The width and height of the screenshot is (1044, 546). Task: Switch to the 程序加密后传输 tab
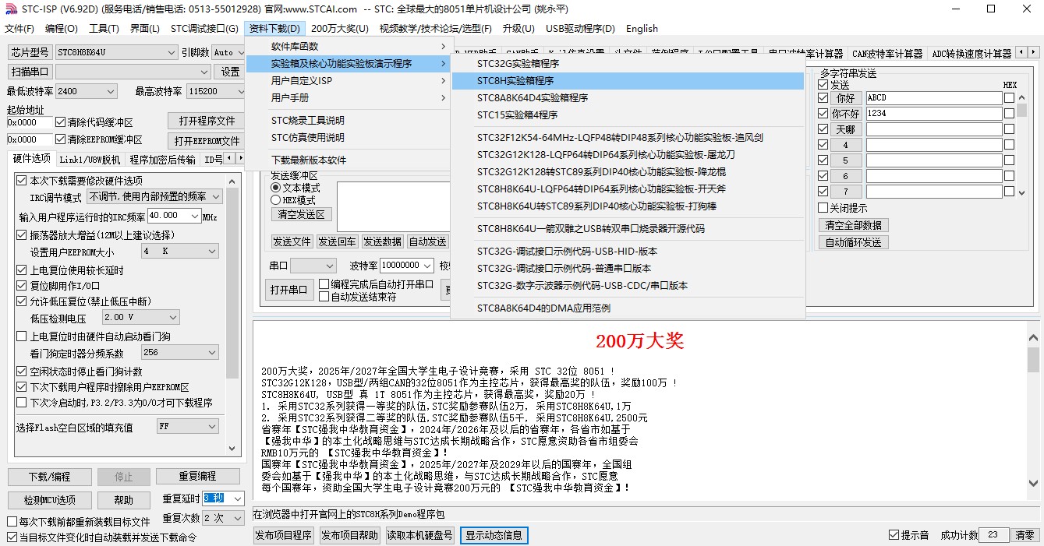pyautogui.click(x=163, y=160)
